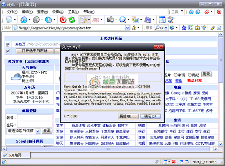Open options via hammer and wrench icon
The width and height of the screenshot is (225, 166).
pos(171,20)
